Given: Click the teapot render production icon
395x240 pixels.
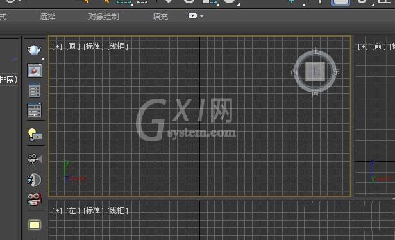Looking at the screenshot, I should tap(34, 49).
